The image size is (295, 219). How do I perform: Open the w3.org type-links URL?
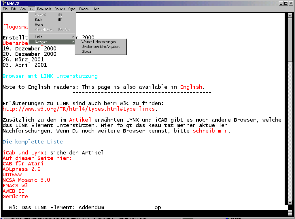click(x=79, y=109)
